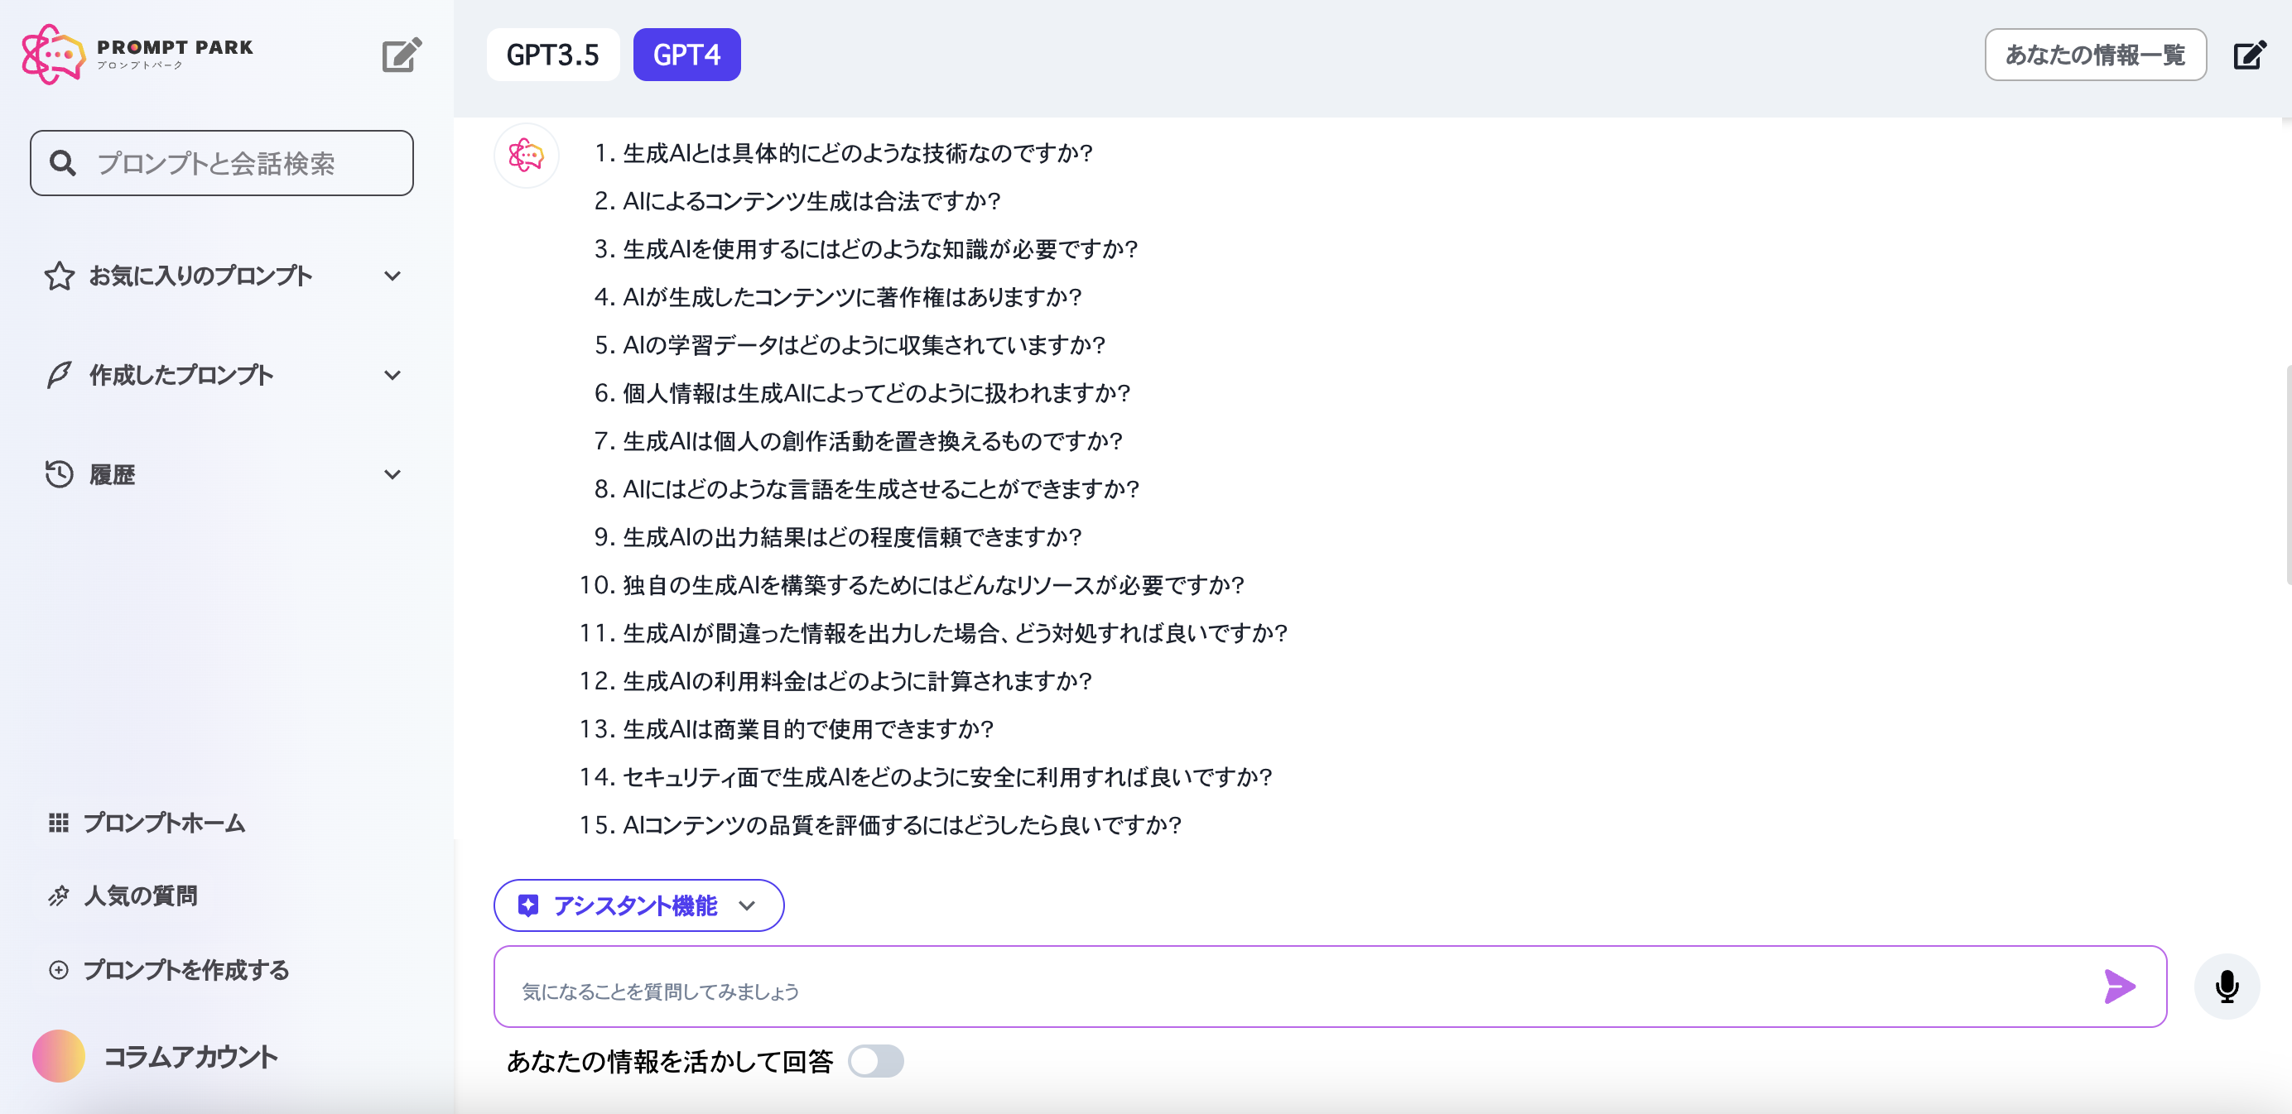Switch to the GPT3.5 tab
The height and width of the screenshot is (1114, 2292).
tap(553, 53)
